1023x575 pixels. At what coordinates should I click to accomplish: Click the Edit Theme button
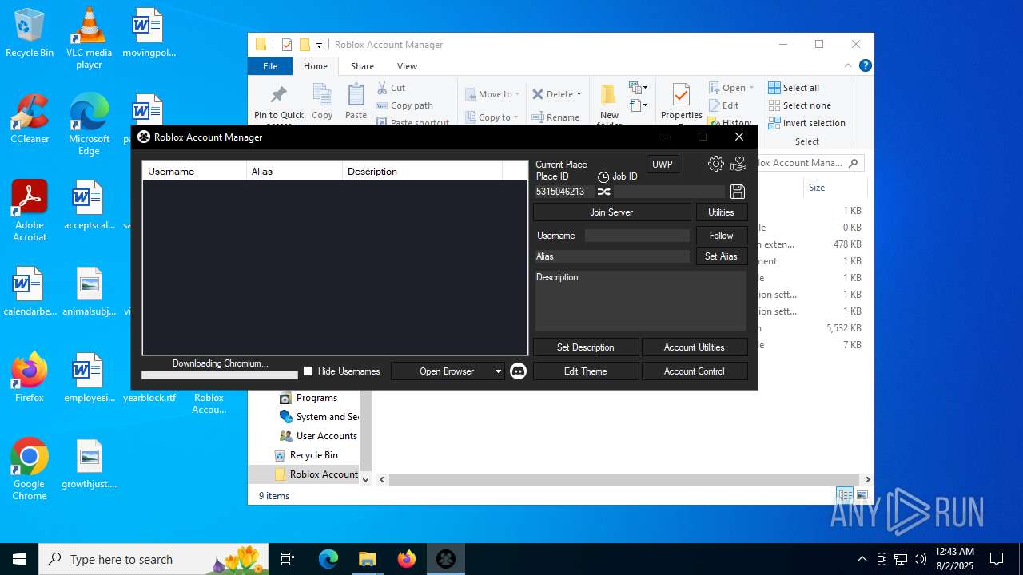pyautogui.click(x=586, y=371)
